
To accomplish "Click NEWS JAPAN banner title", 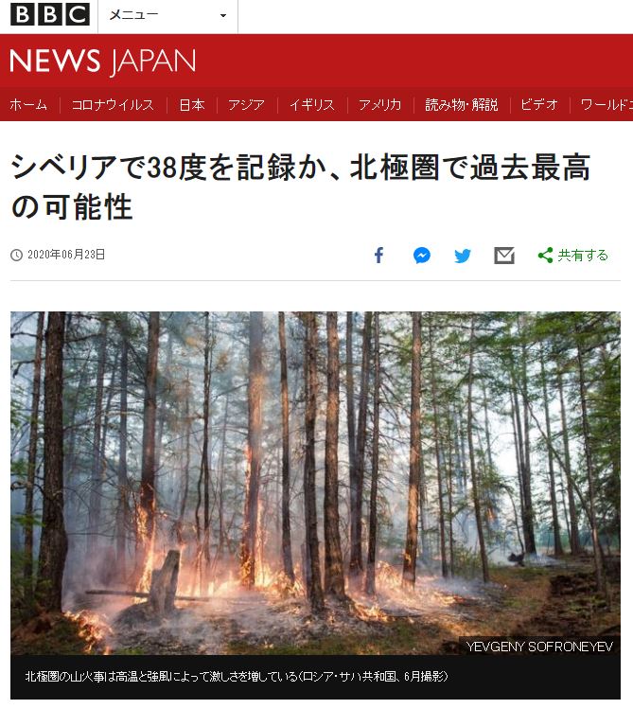I will click(x=103, y=61).
